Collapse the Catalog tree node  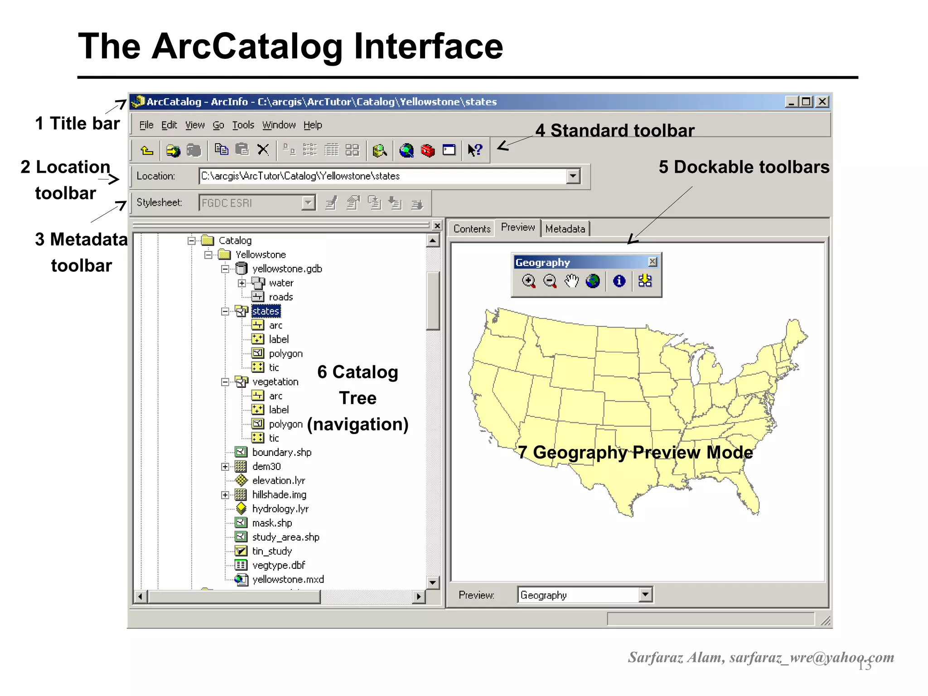coord(192,241)
